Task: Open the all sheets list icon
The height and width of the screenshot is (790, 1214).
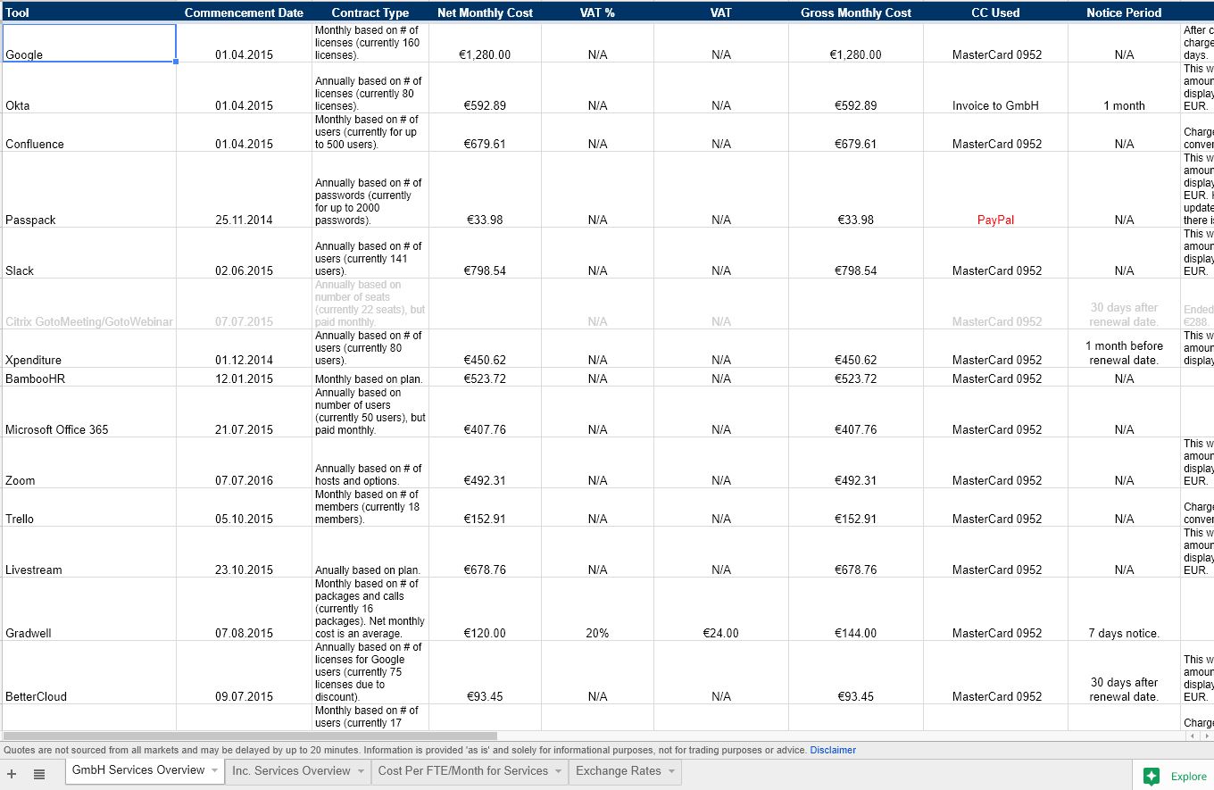Action: pyautogui.click(x=39, y=774)
